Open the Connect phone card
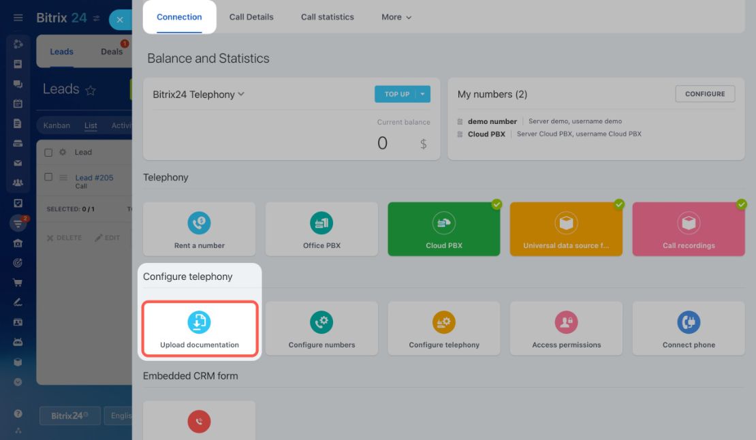756x440 pixels. tap(689, 329)
